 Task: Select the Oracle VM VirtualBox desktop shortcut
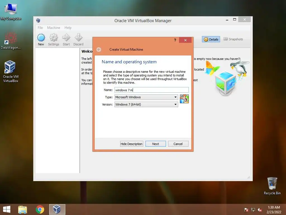coord(11,71)
